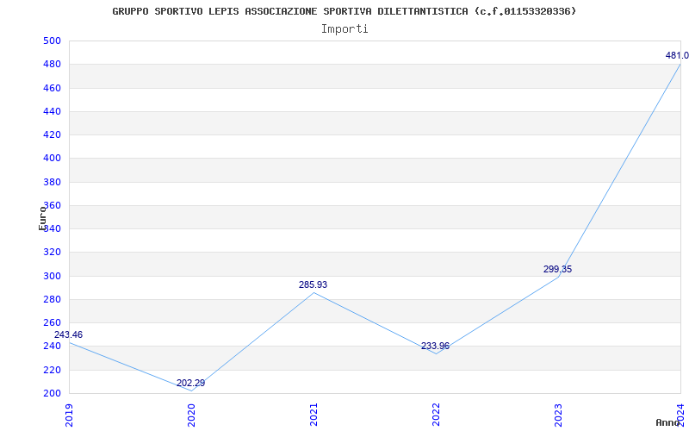
Task: Select the 299.35 data label
Action: pyautogui.click(x=557, y=270)
